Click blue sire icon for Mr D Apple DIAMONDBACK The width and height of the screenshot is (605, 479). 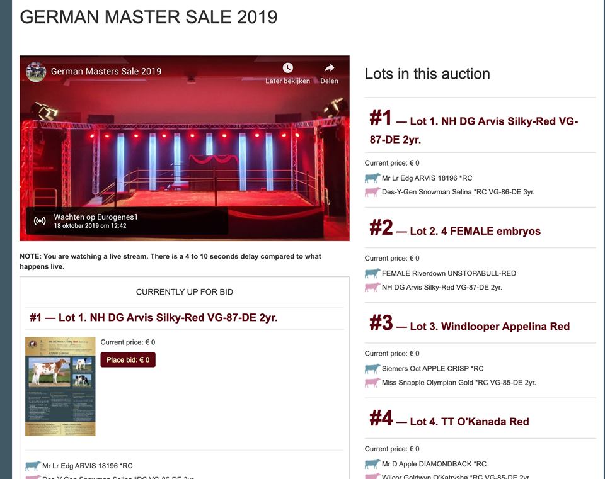(x=372, y=464)
